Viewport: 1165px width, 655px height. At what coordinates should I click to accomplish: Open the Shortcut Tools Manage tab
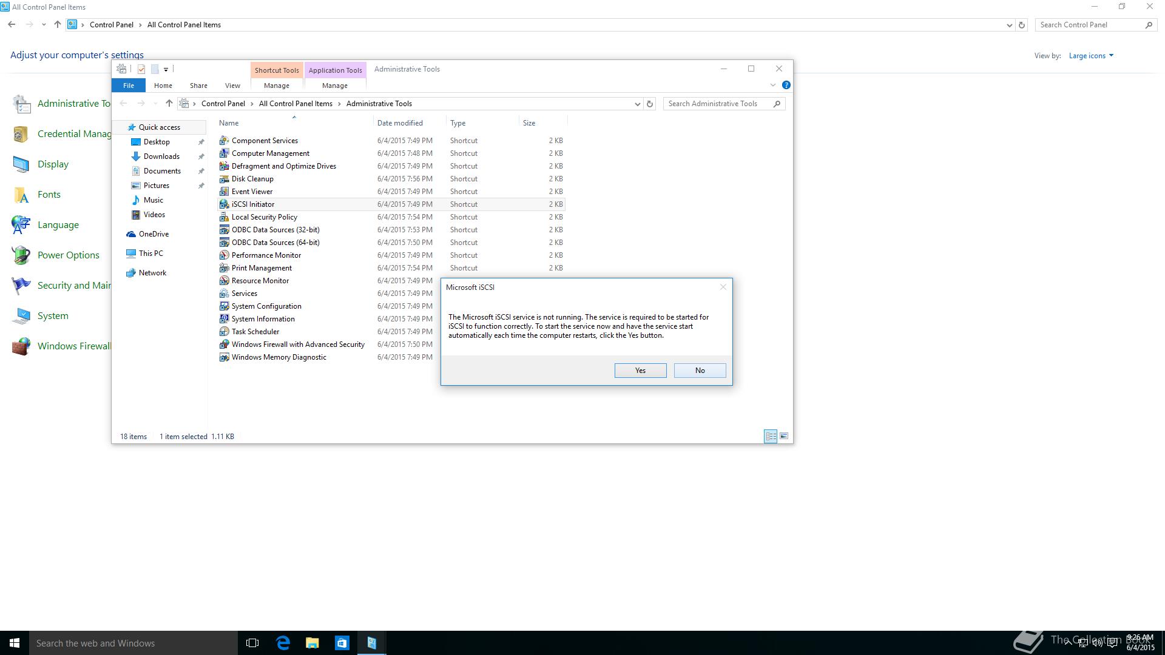(277, 86)
